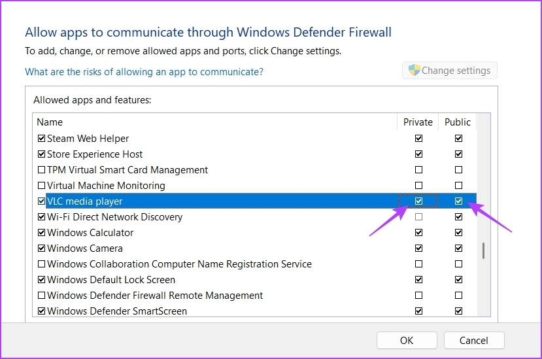This screenshot has height=359, width=542.
Task: Toggle Windows Camera Public checkbox
Action: 458,248
